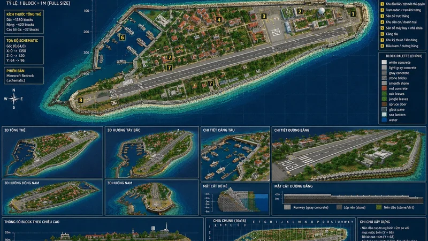Select the stone bricks swatch
The image size is (428, 241).
click(384, 78)
